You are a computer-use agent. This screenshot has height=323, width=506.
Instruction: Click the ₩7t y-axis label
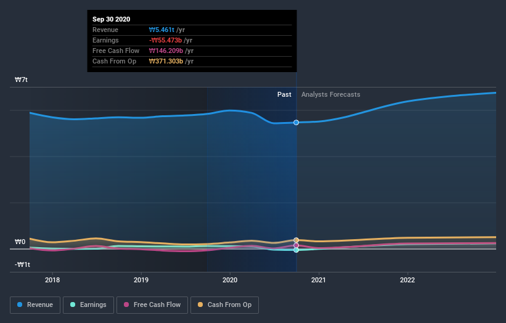click(21, 80)
